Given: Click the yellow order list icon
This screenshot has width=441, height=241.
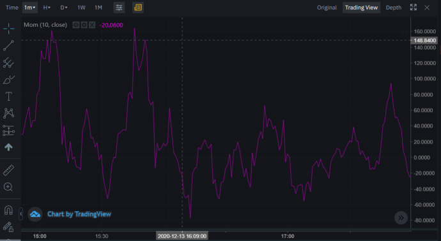Looking at the screenshot, I should pyautogui.click(x=138, y=8).
